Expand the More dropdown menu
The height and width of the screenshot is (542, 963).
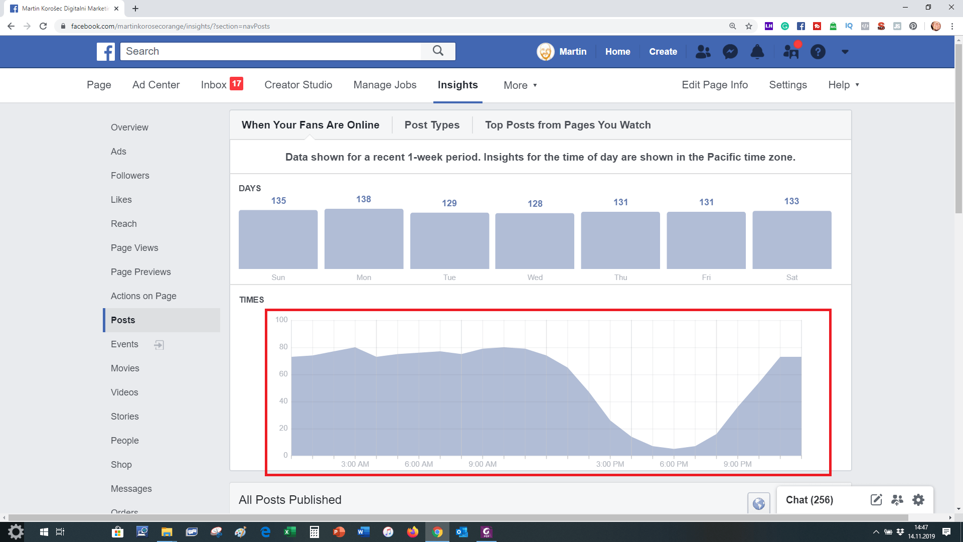pyautogui.click(x=520, y=85)
